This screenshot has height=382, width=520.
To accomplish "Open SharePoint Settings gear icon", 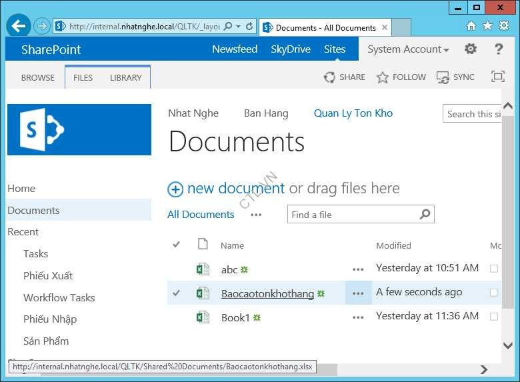I will pos(471,49).
